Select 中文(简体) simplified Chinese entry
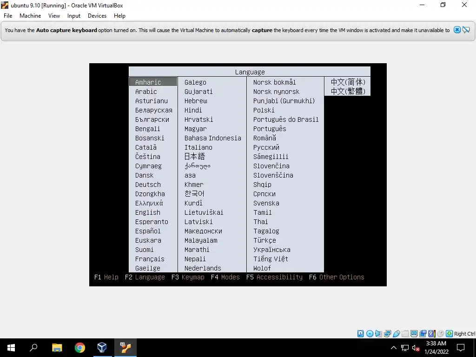 pos(348,82)
